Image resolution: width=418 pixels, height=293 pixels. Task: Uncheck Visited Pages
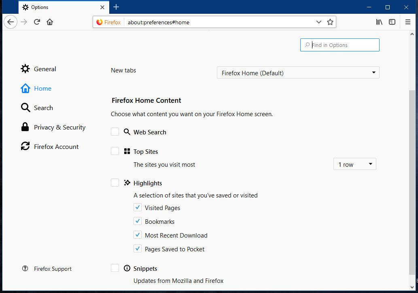tap(138, 207)
